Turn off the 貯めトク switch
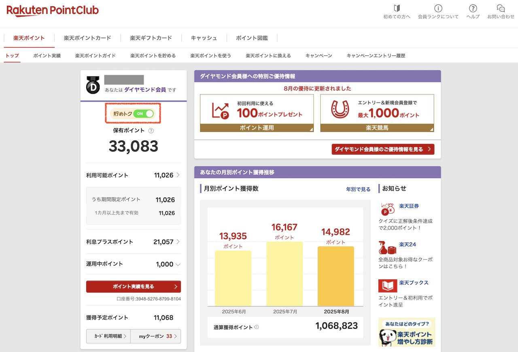The width and height of the screenshot is (518, 352). 144,114
